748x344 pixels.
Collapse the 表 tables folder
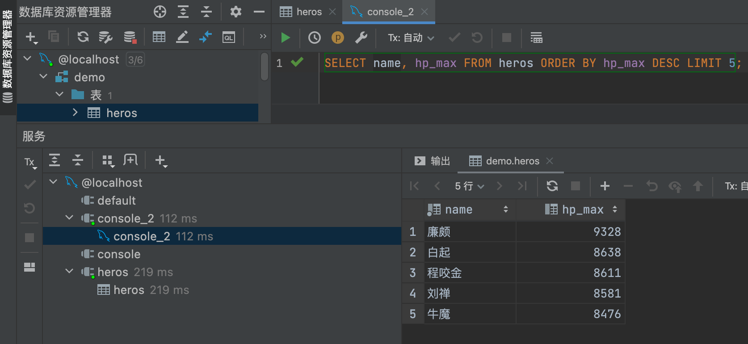pos(59,94)
